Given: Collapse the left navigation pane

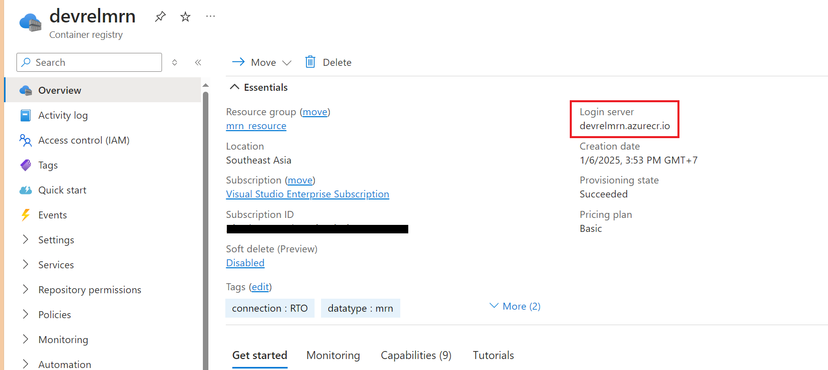Looking at the screenshot, I should click(x=198, y=62).
